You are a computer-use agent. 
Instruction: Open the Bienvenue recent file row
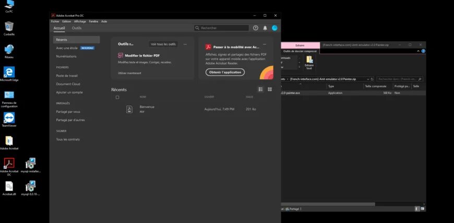(192, 109)
